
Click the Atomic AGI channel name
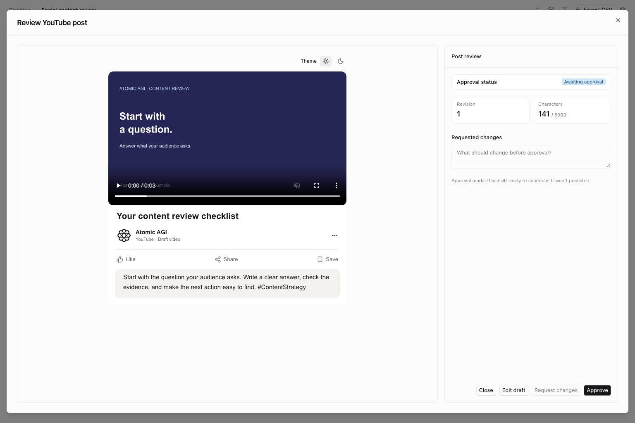coord(151,232)
